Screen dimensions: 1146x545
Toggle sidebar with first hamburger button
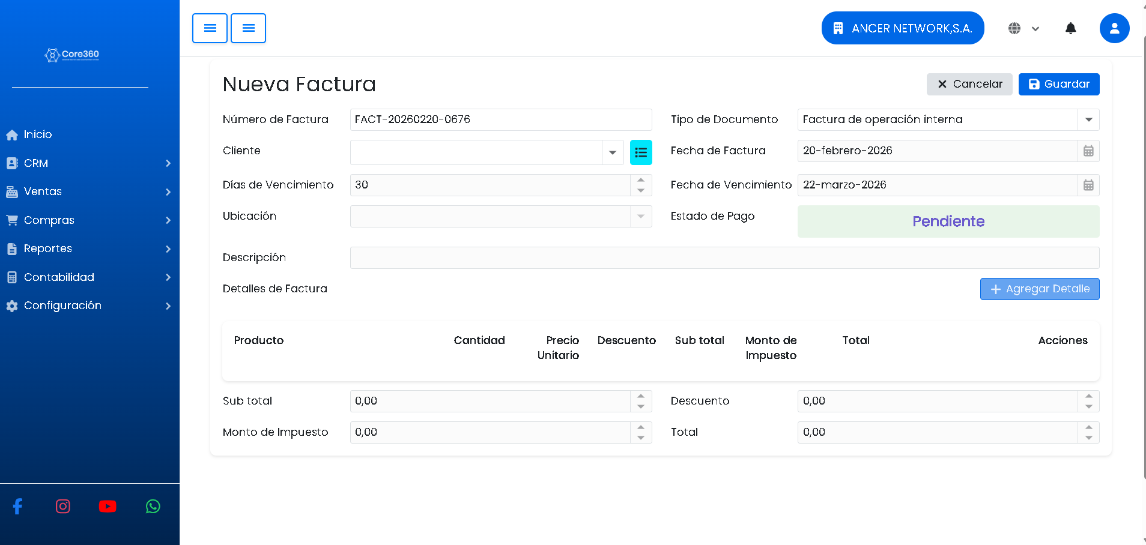coord(210,28)
